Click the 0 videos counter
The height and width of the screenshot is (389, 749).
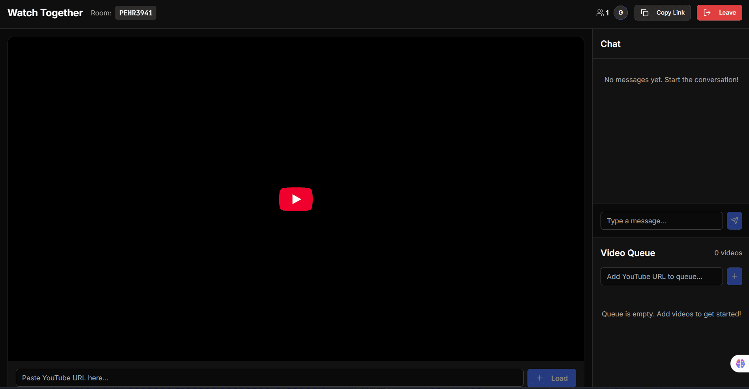coord(728,253)
